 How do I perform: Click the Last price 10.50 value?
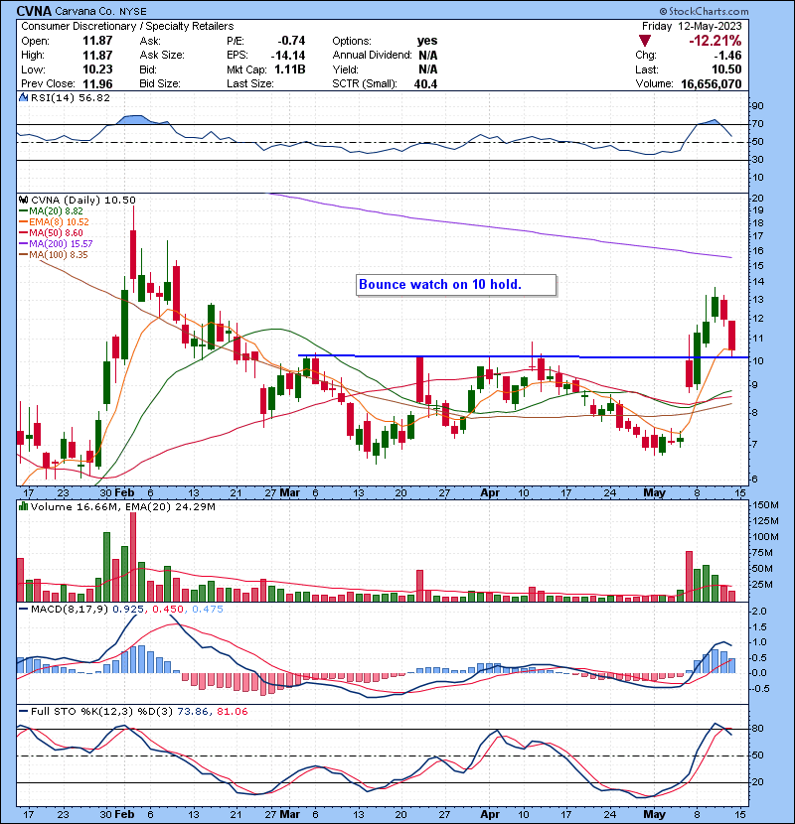(x=726, y=69)
